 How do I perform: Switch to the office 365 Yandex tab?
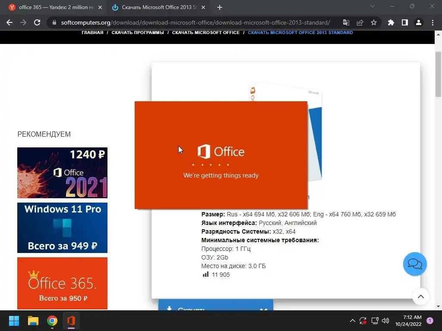[x=56, y=7]
